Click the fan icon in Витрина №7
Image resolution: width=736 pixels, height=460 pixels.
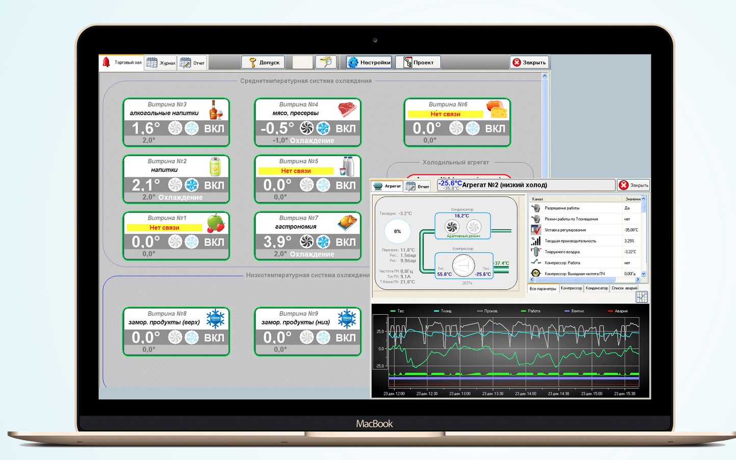pyautogui.click(x=307, y=241)
